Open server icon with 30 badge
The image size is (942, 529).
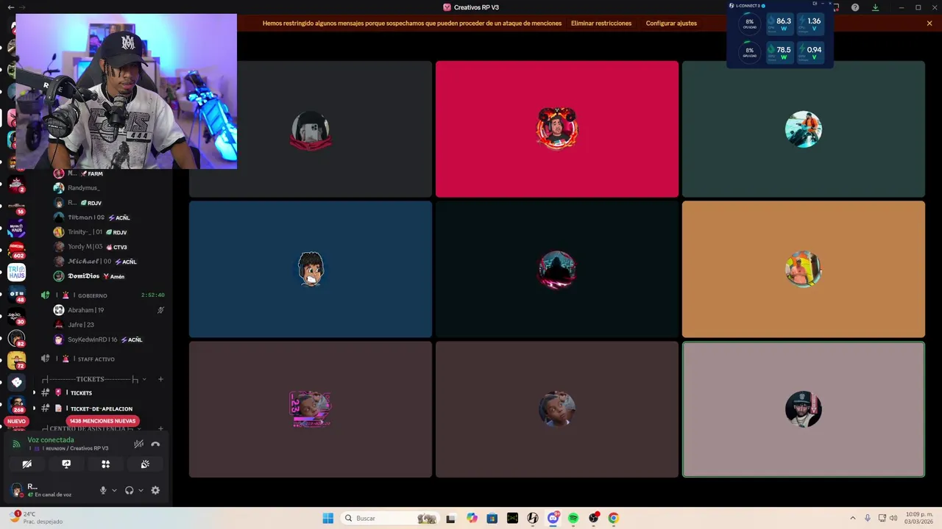16,316
